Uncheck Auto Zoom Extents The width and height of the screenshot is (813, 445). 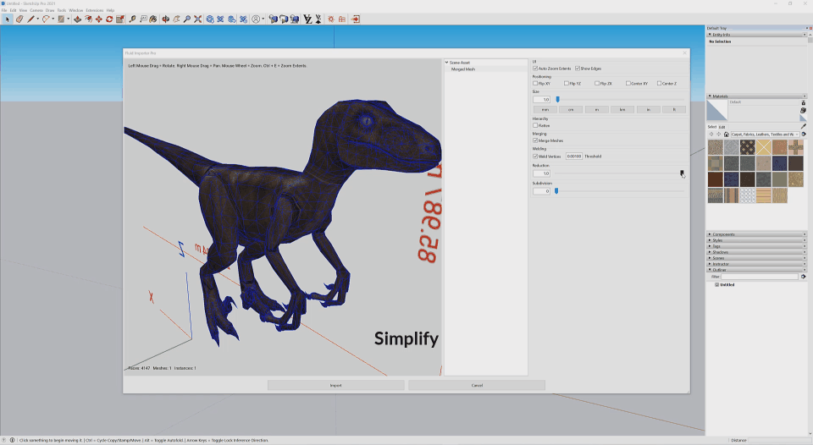(x=535, y=69)
